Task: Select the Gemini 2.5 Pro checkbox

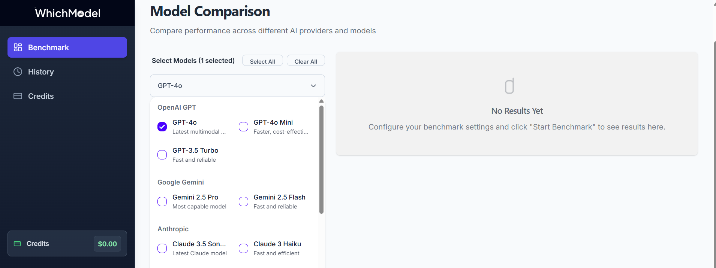Action: pos(162,202)
